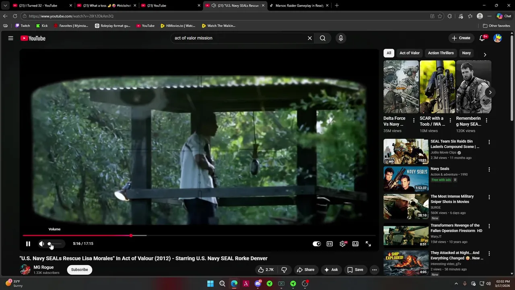Image resolution: width=515 pixels, height=290 pixels.
Task: Click the volume slider handle
Action: 49,244
